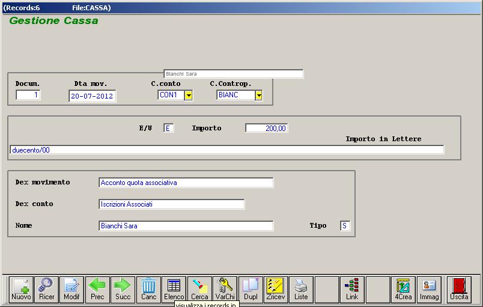Click the Nuovo new record icon
The height and width of the screenshot is (307, 483).
point(21,289)
